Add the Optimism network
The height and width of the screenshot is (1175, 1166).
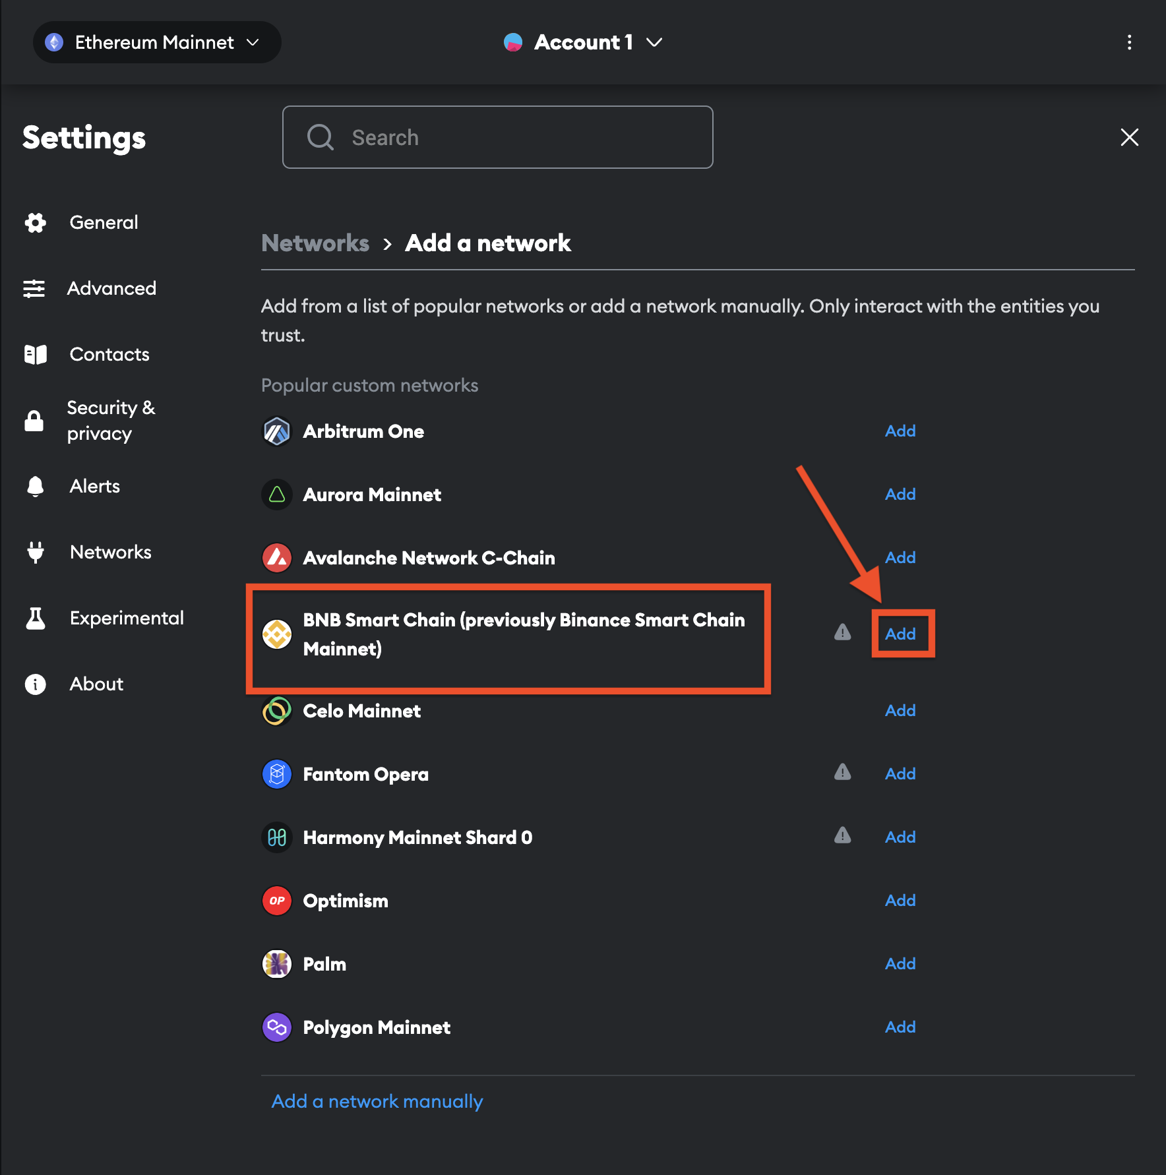900,900
